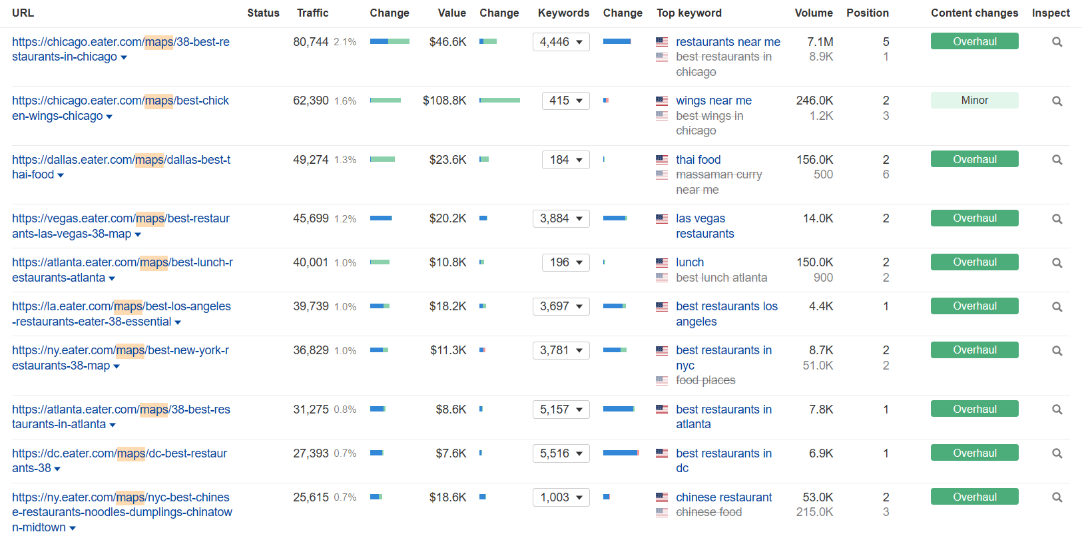Click traffic value 62,390
1082x540 pixels.
(311, 101)
